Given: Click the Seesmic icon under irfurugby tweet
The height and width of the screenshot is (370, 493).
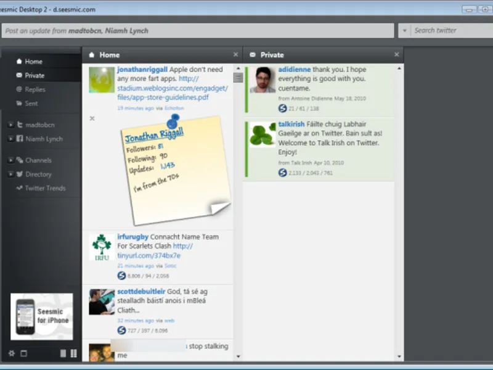Looking at the screenshot, I should click(x=121, y=276).
